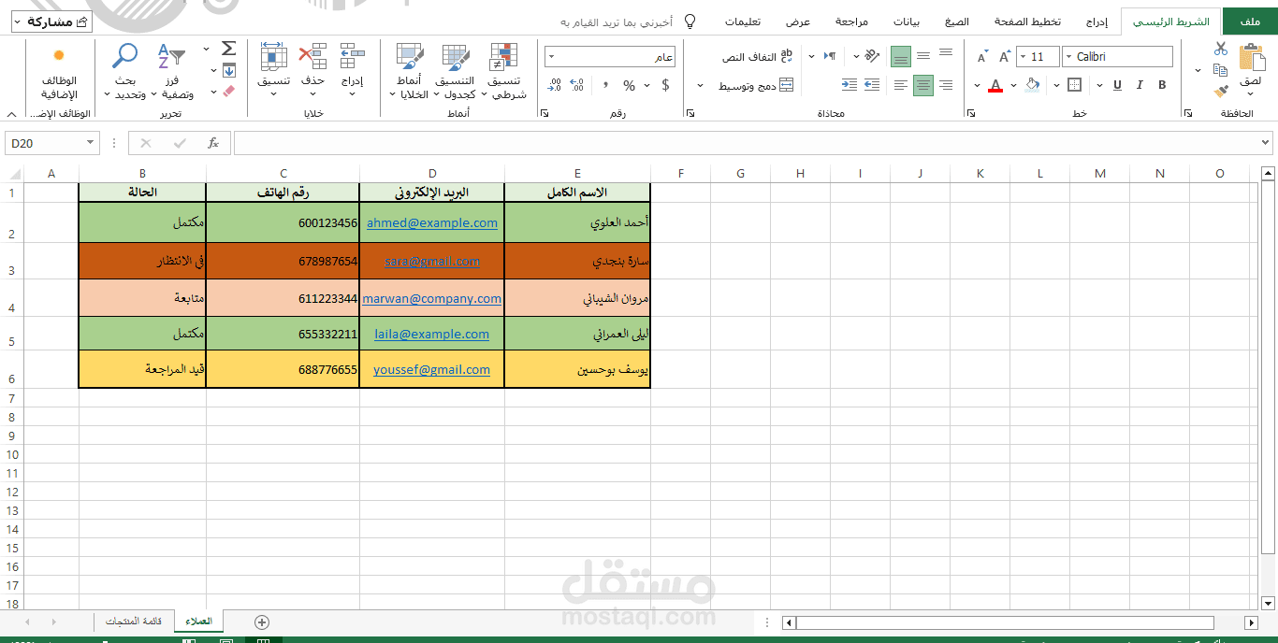1278x643 pixels.
Task: Open Sort and Filter (فرز وتصفية)
Action: 174,71
